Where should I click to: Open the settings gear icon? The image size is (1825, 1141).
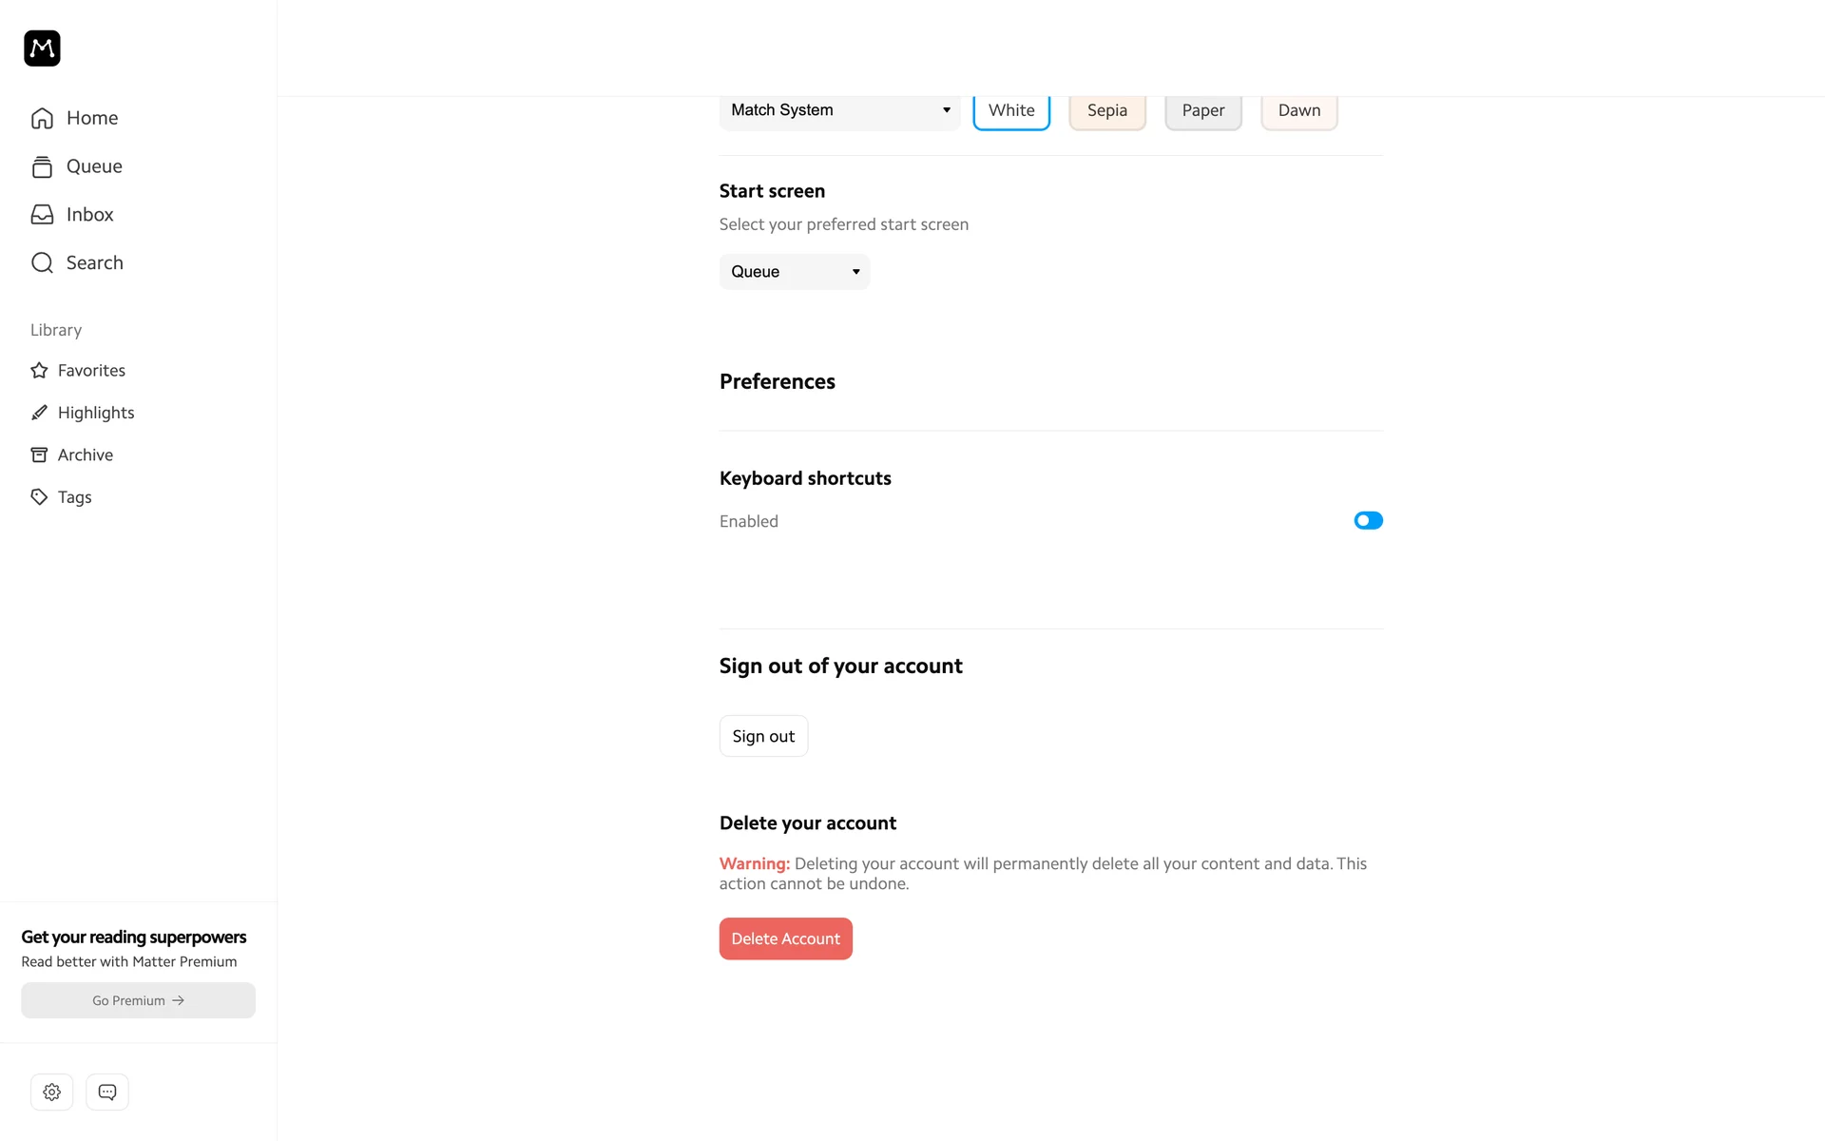51,1092
